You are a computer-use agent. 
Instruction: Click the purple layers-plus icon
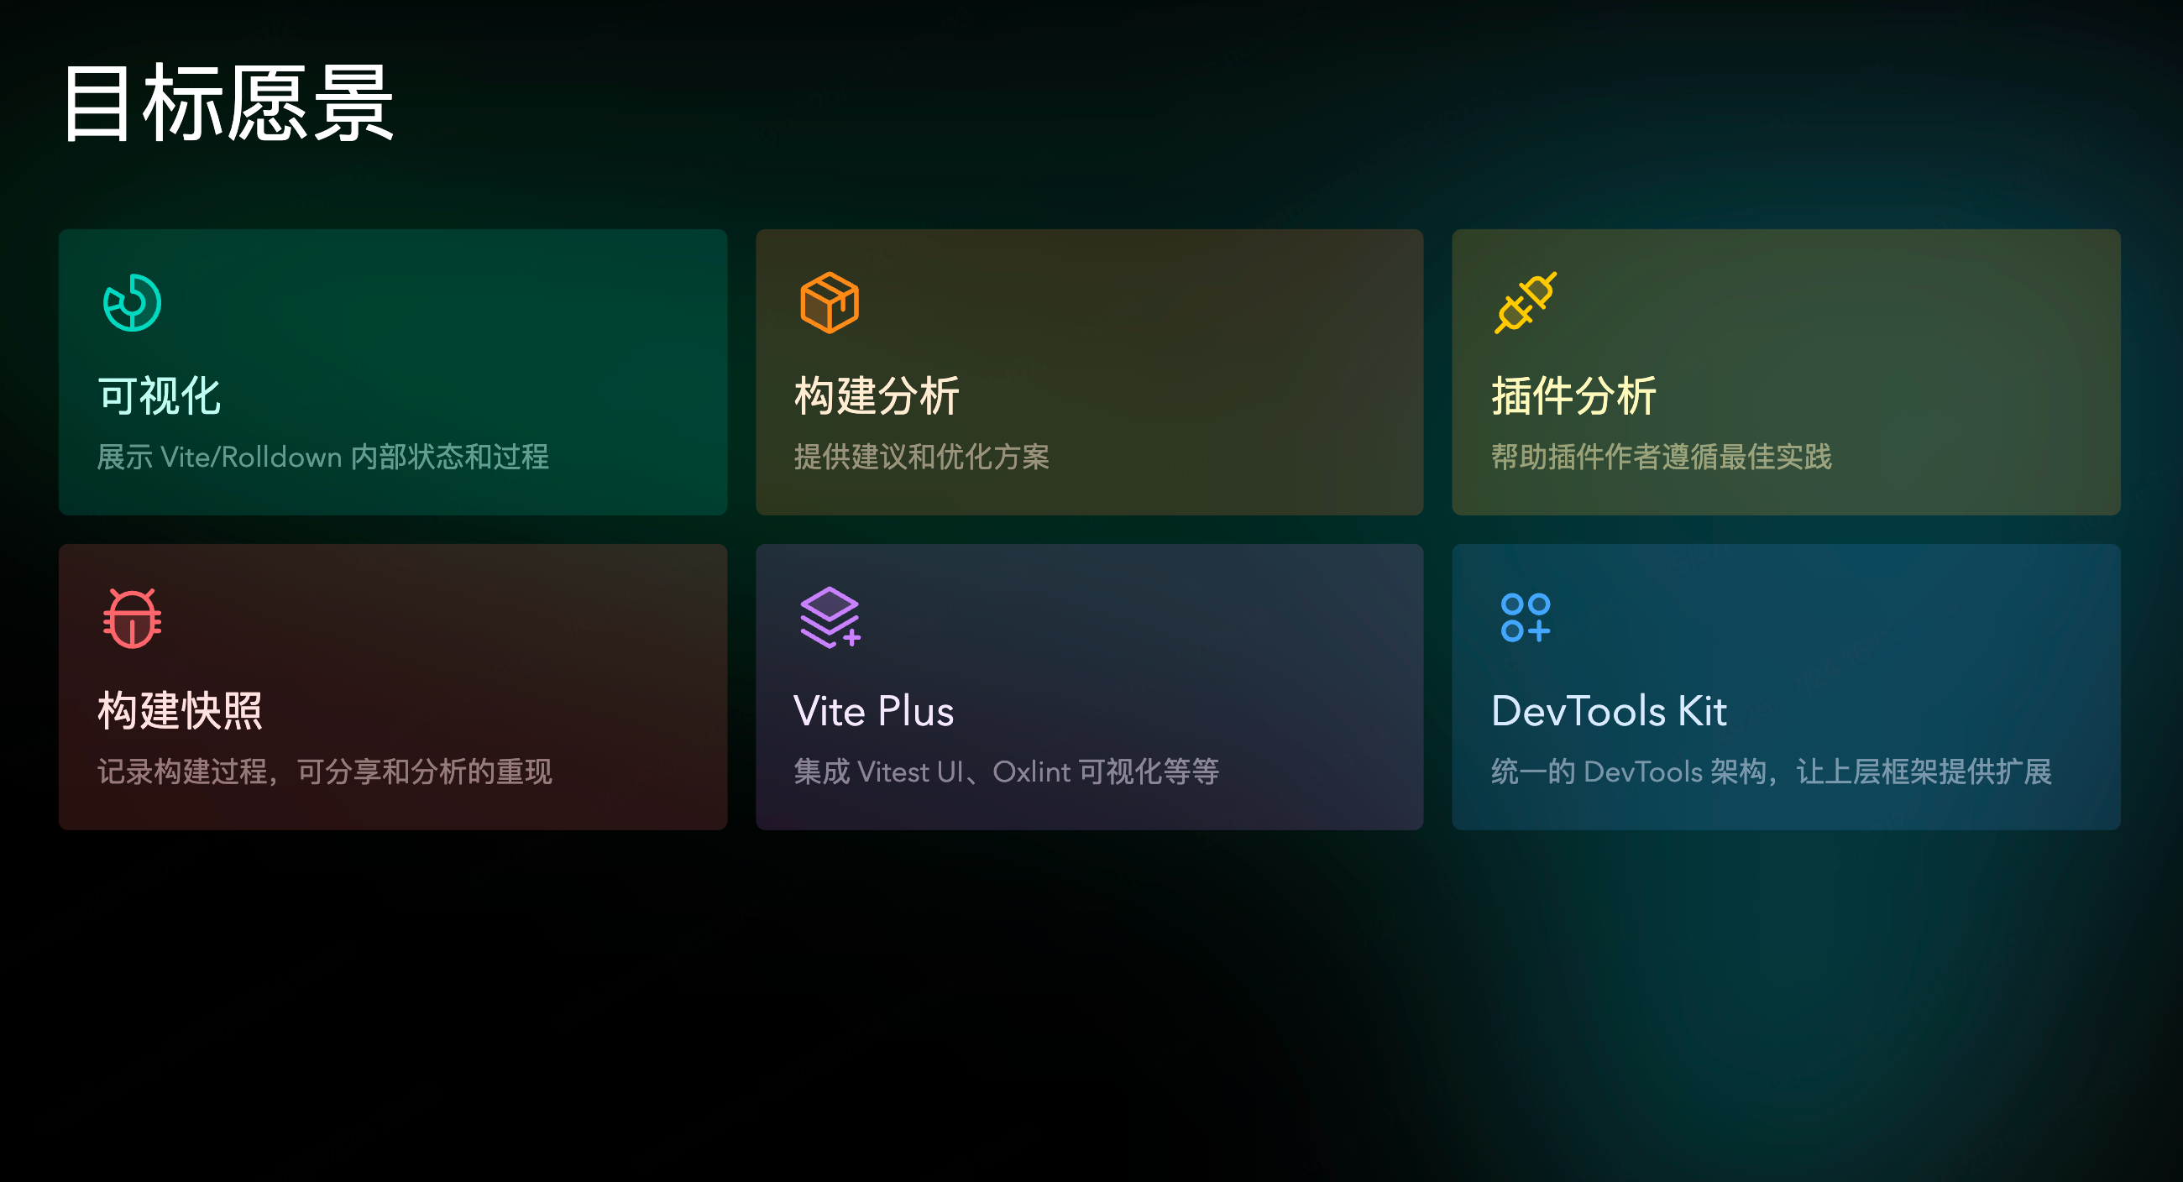click(830, 618)
